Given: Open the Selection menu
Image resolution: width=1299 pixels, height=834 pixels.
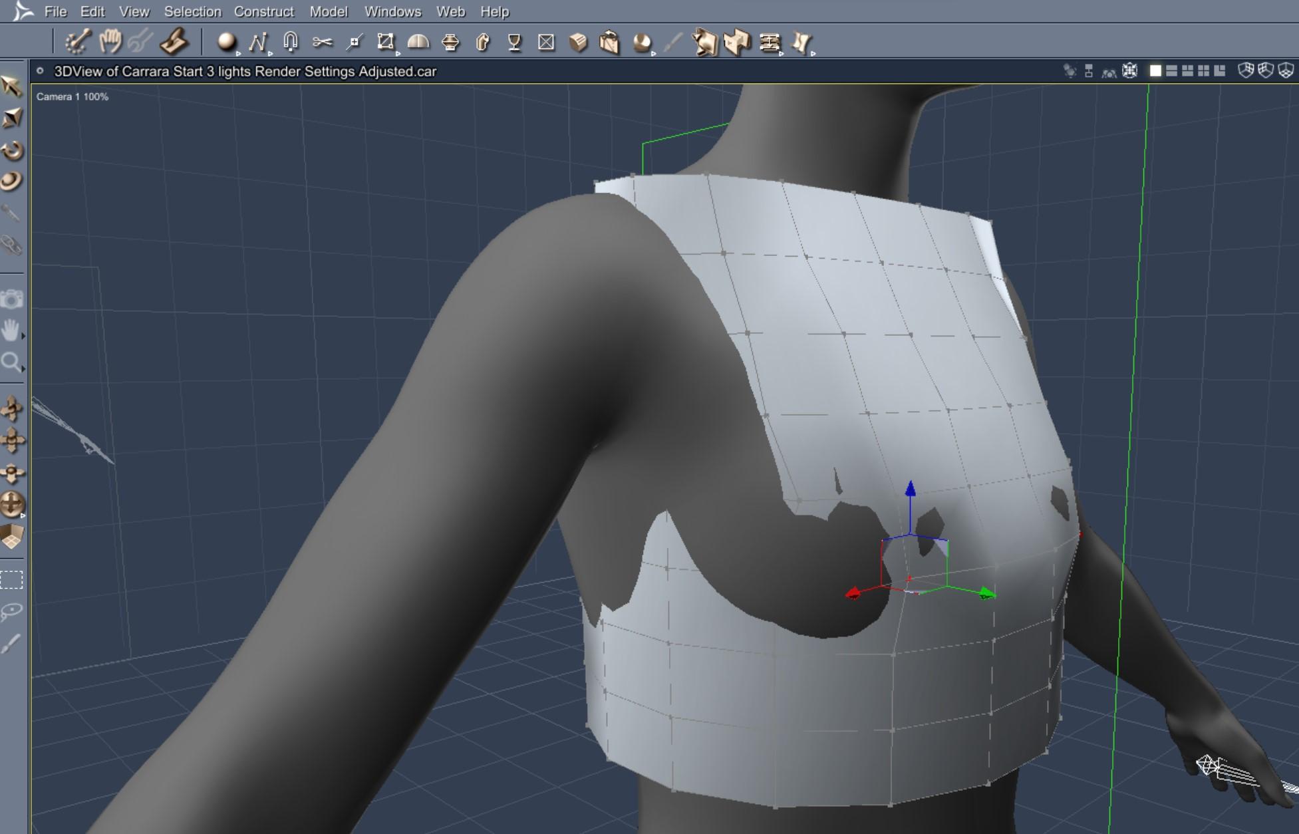Looking at the screenshot, I should (x=192, y=11).
